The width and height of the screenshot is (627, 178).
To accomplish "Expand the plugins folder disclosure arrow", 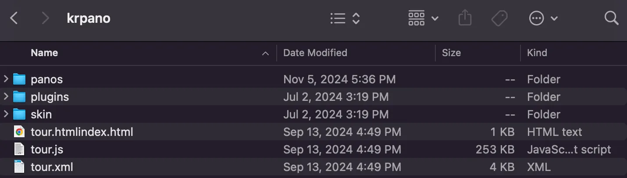I will click(6, 97).
